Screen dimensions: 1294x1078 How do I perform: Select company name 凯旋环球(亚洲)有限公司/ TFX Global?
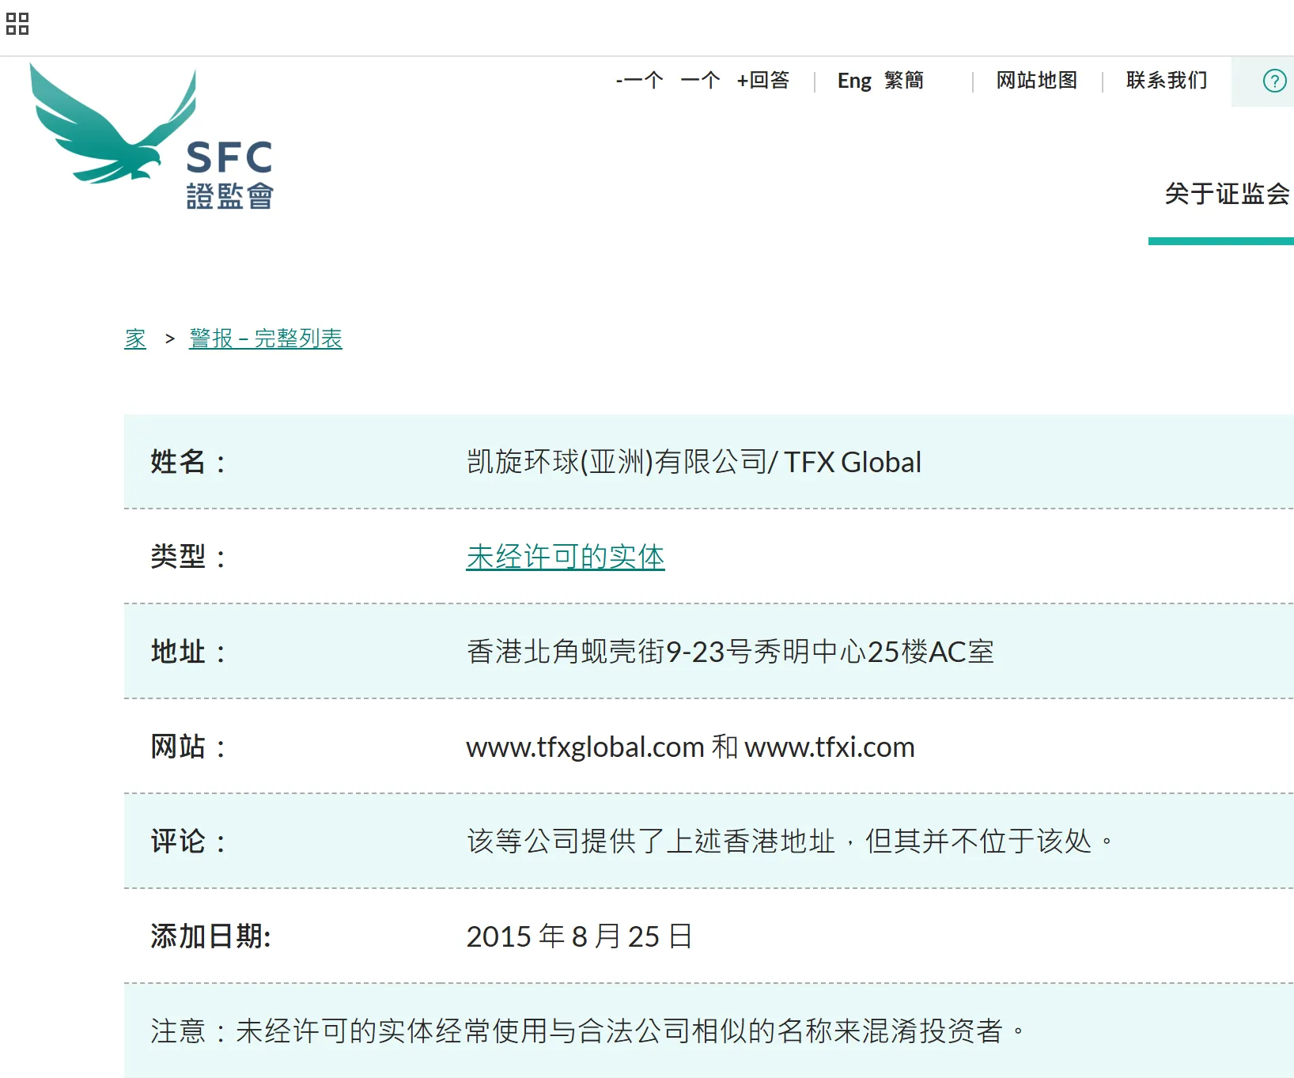point(694,462)
